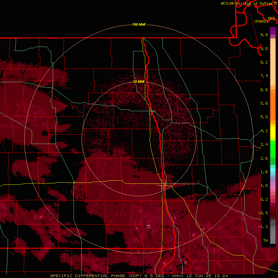This screenshot has width=278, height=278.
Task: Click the 1.0 value on the color scale
Action: [x=264, y=186]
